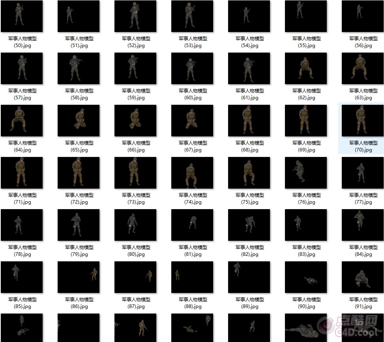Select thumbnail 军事人物模型 (72).jpg
384x342 pixels.
(79, 173)
